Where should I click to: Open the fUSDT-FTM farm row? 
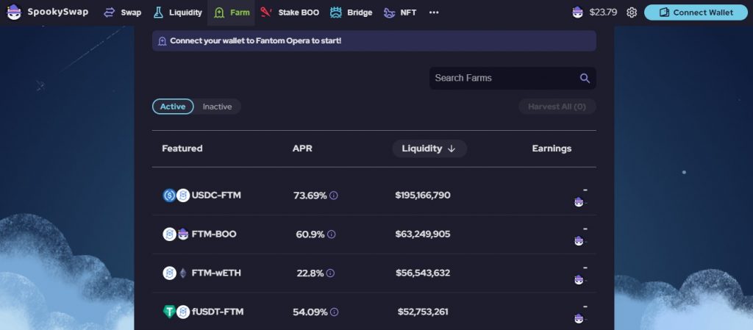pos(374,312)
